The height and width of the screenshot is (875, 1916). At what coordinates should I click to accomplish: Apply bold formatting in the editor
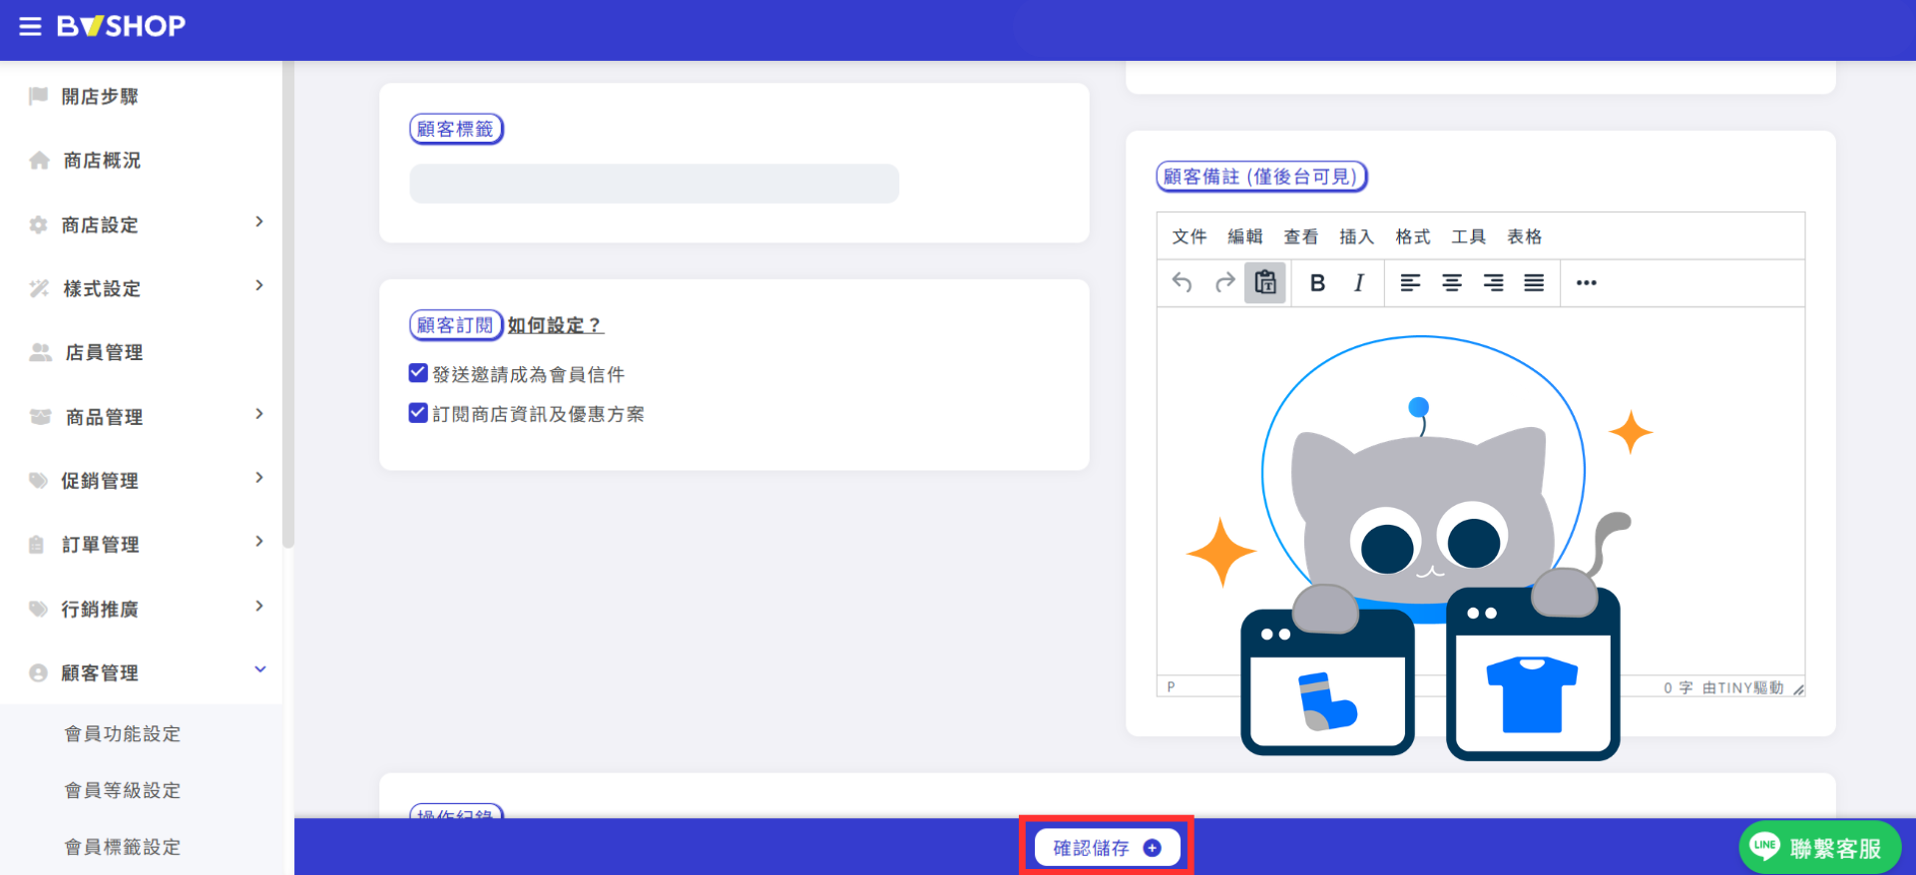[x=1317, y=283]
